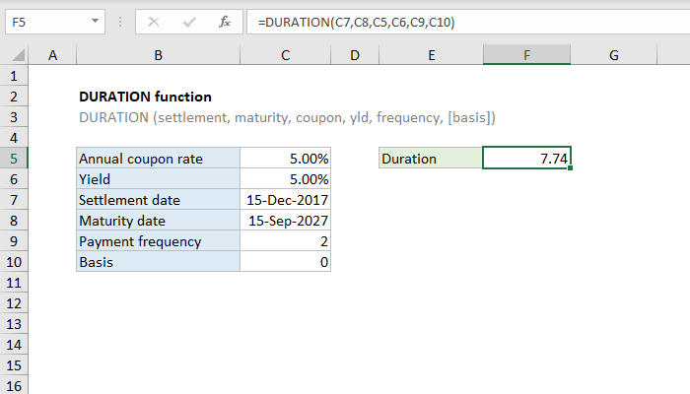The width and height of the screenshot is (690, 394).
Task: Select the Yield label cell
Action: [158, 179]
